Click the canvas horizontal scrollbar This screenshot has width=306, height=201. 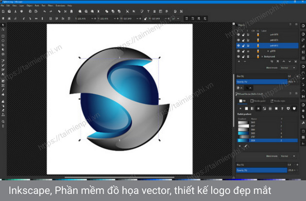[x=119, y=177]
